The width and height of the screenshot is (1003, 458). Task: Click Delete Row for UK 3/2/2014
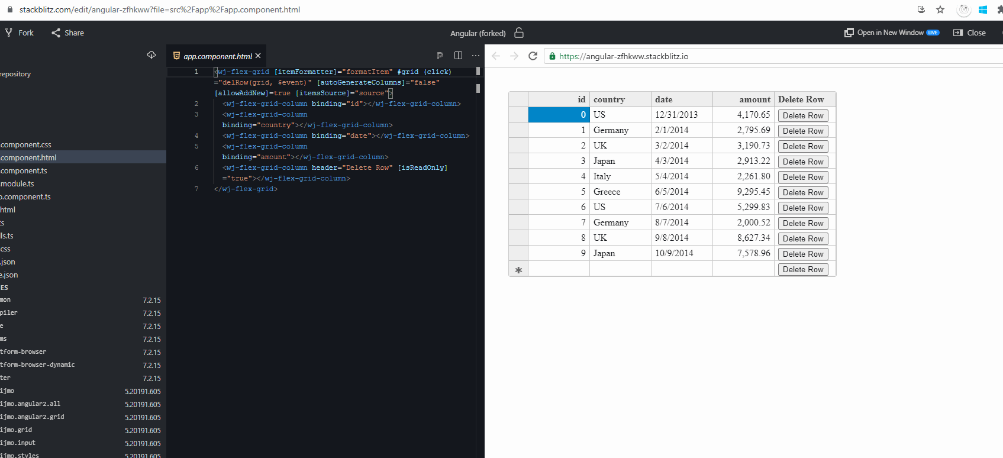[803, 146]
